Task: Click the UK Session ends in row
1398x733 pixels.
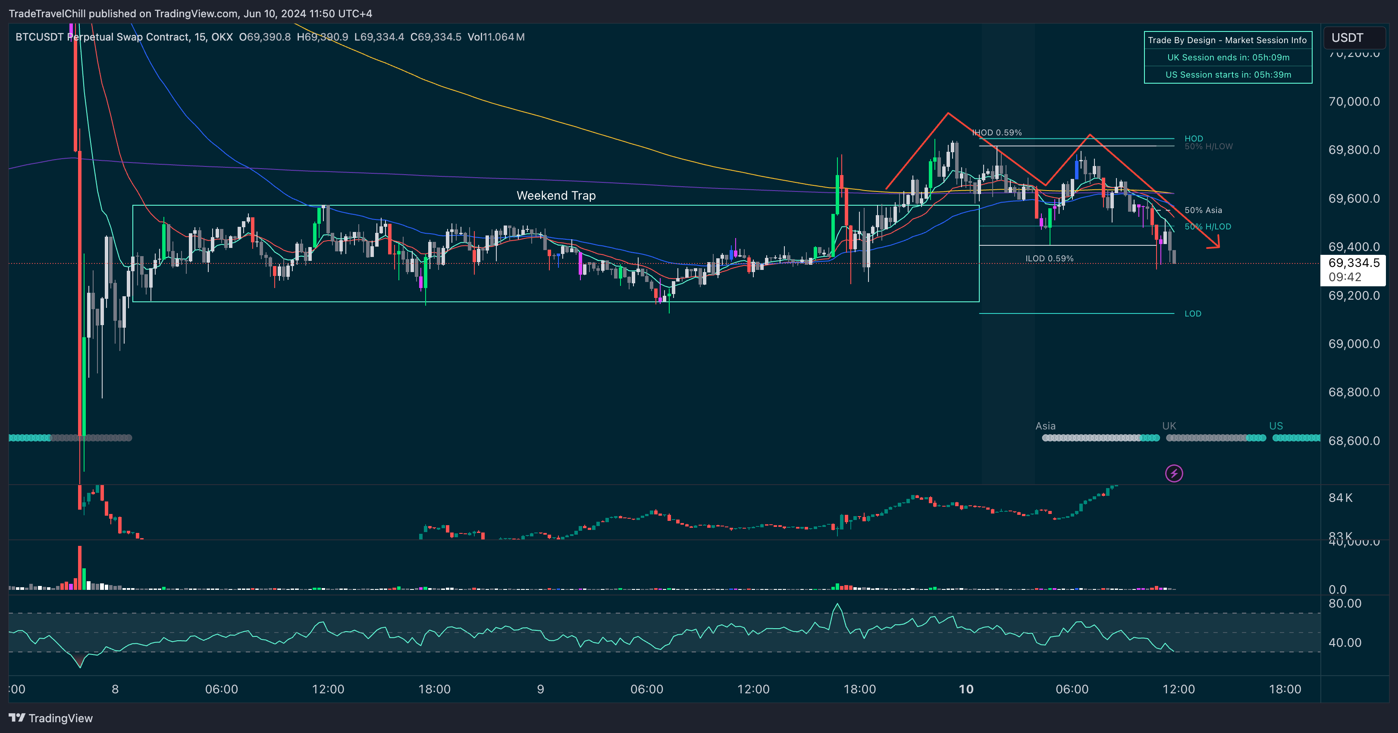Action: pyautogui.click(x=1228, y=57)
